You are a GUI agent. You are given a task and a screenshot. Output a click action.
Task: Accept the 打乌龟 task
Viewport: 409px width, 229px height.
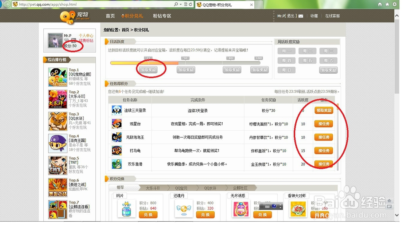pyautogui.click(x=324, y=151)
